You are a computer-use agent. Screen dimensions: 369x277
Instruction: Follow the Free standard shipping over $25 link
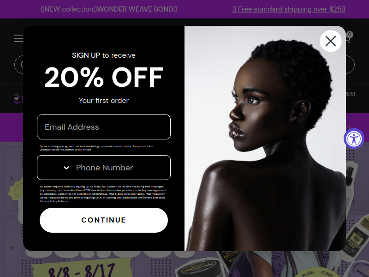pos(289,9)
